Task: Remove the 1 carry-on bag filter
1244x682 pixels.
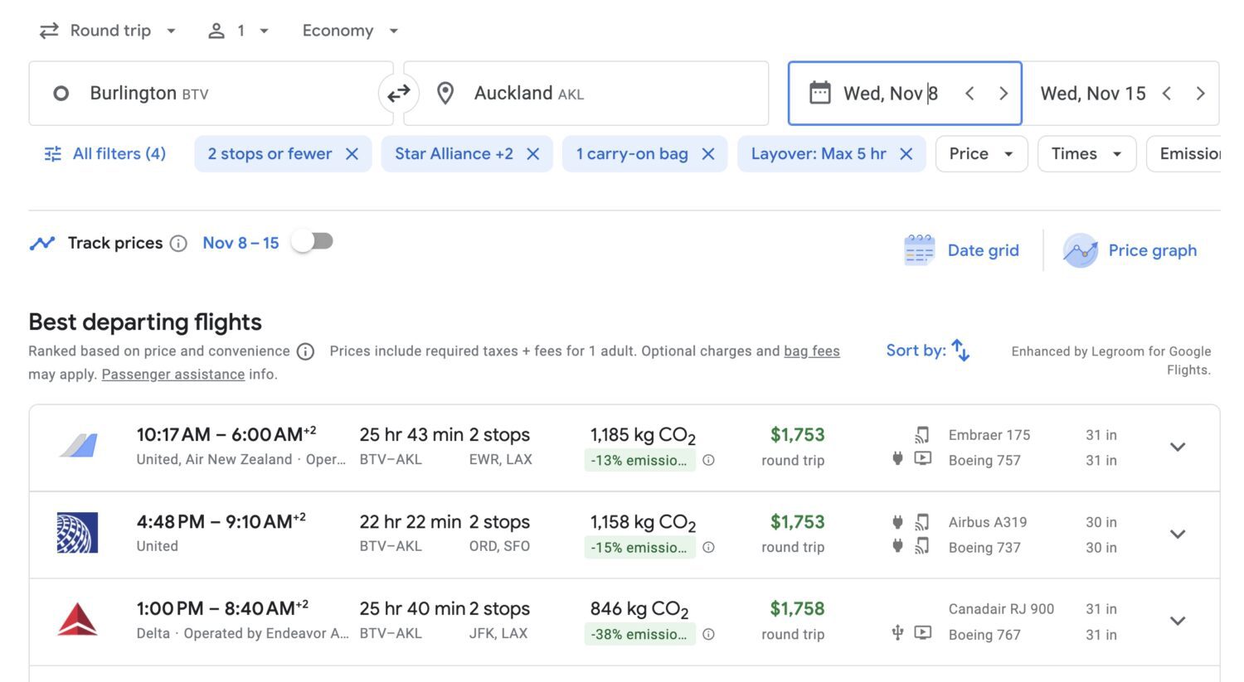Action: (708, 153)
